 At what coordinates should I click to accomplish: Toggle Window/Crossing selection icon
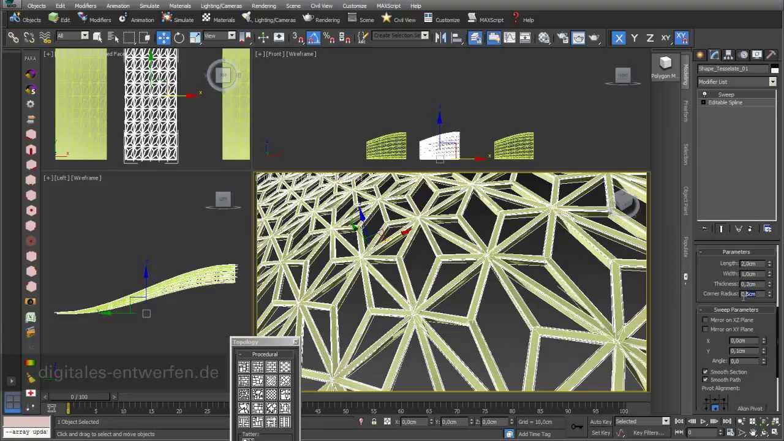pyautogui.click(x=145, y=38)
